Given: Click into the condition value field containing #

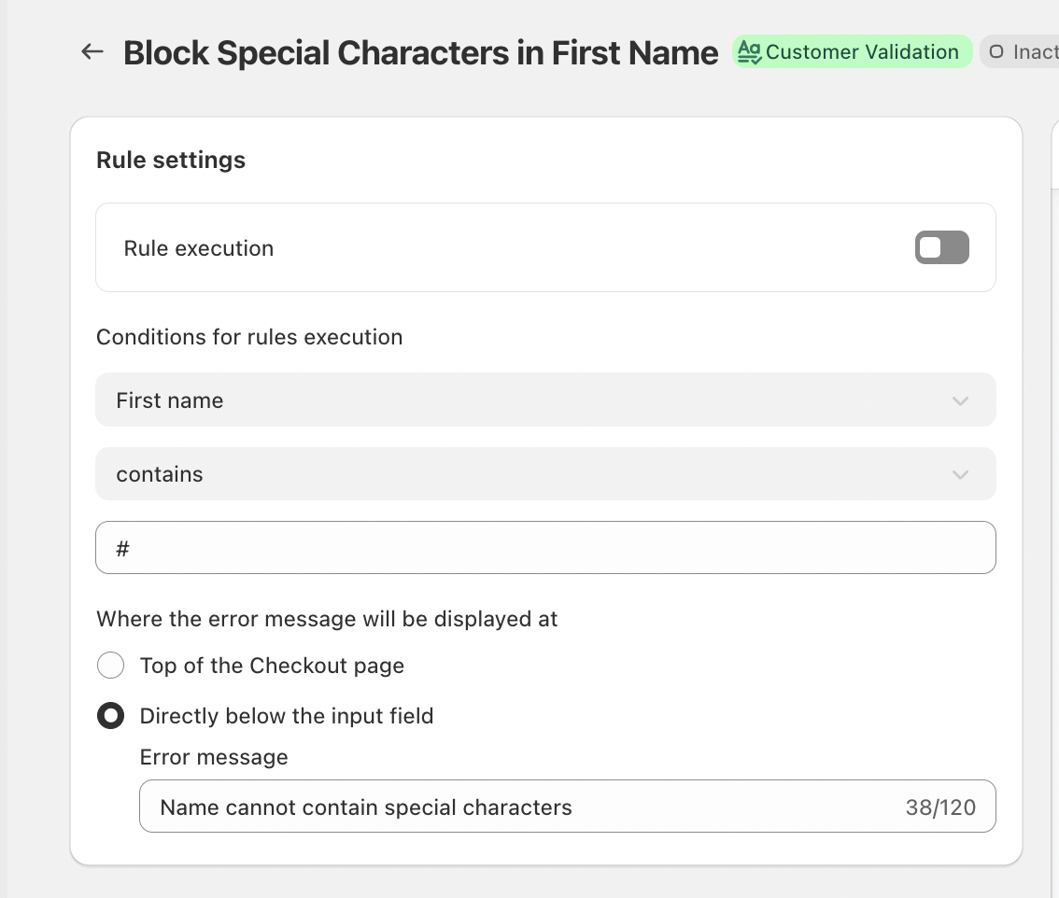Looking at the screenshot, I should [545, 548].
